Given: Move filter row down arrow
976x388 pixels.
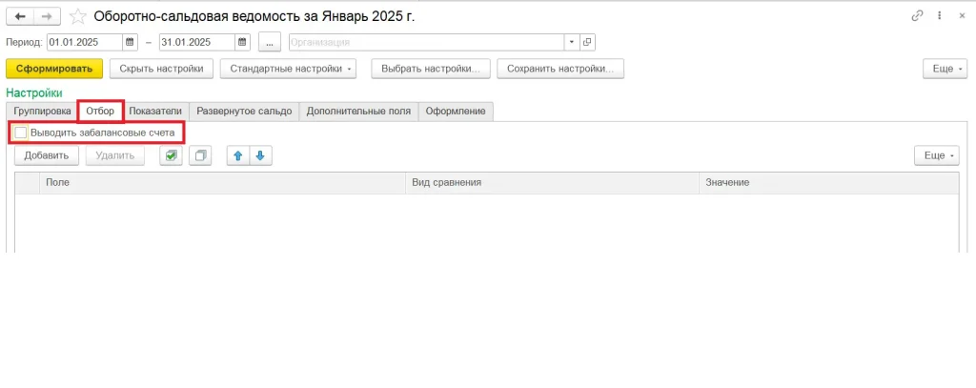Looking at the screenshot, I should point(261,155).
